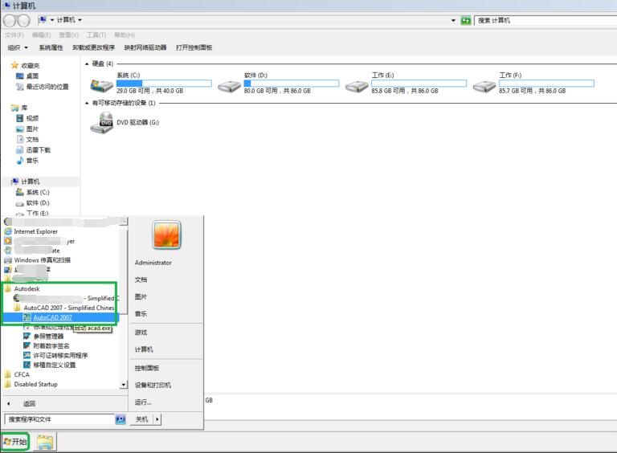617x453 pixels.
Task: Open Documents in the Start menu right pane
Action: click(x=141, y=280)
